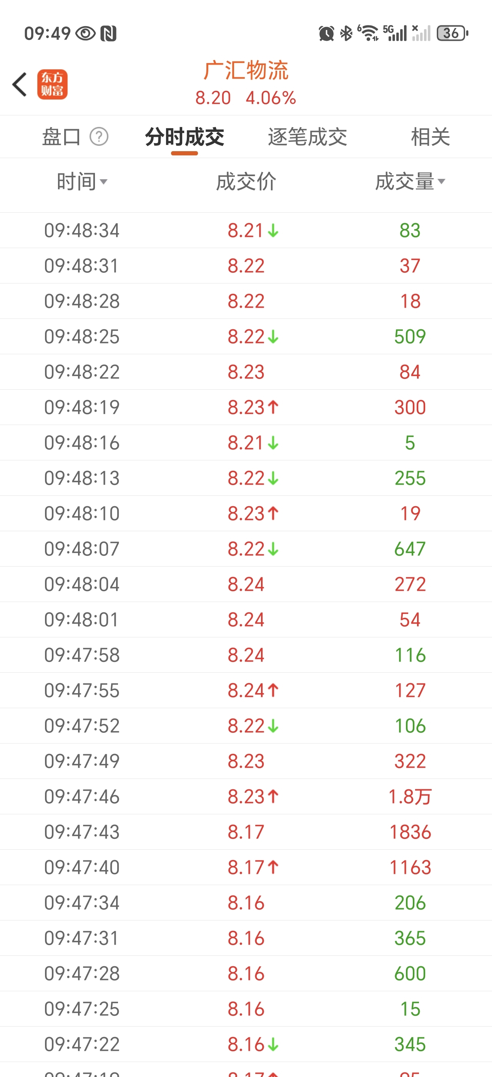Image resolution: width=492 pixels, height=1077 pixels.
Task: Sort by 成交量 column dropdown arrow
Action: point(441,182)
